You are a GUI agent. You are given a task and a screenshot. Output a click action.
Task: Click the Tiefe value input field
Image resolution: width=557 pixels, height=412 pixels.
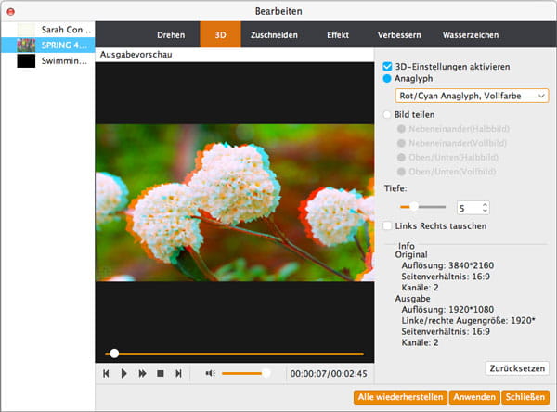pyautogui.click(x=470, y=208)
